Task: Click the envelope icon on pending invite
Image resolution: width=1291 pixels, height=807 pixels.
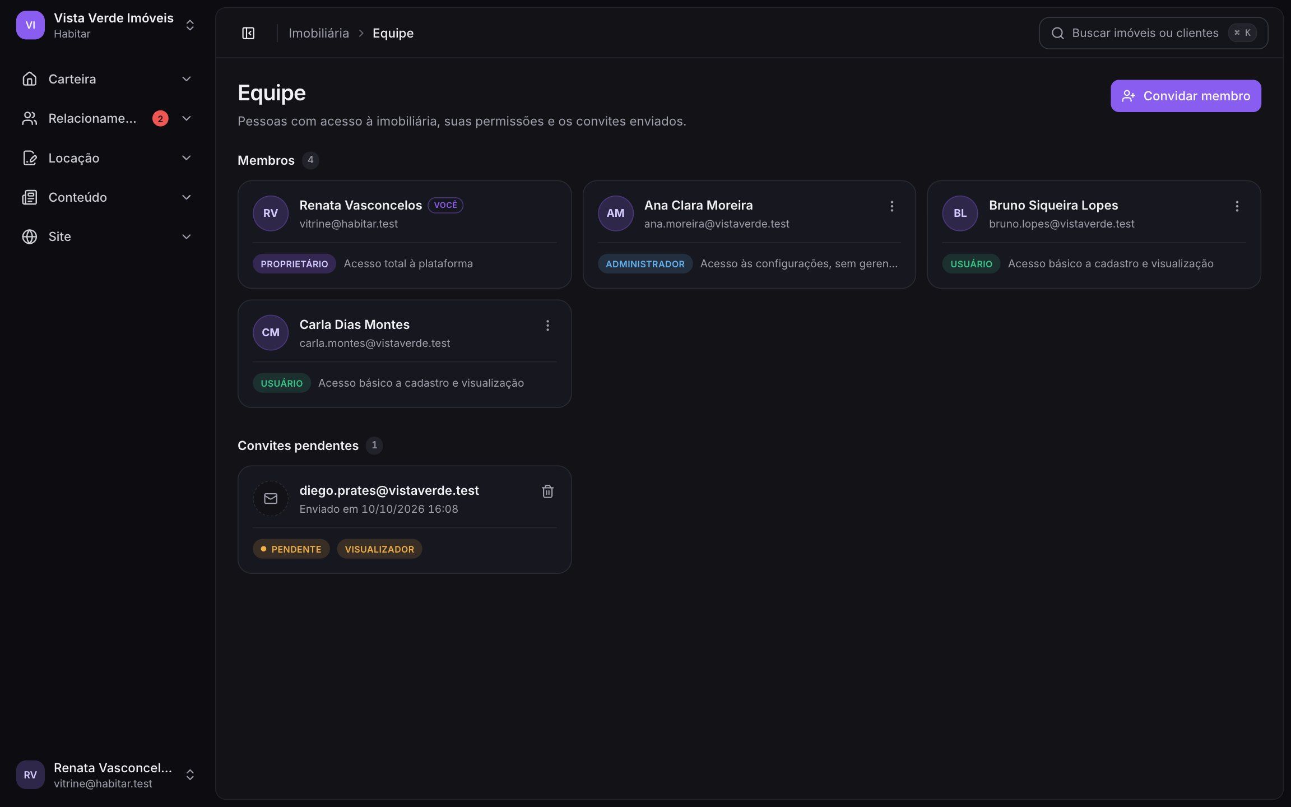Action: [271, 498]
